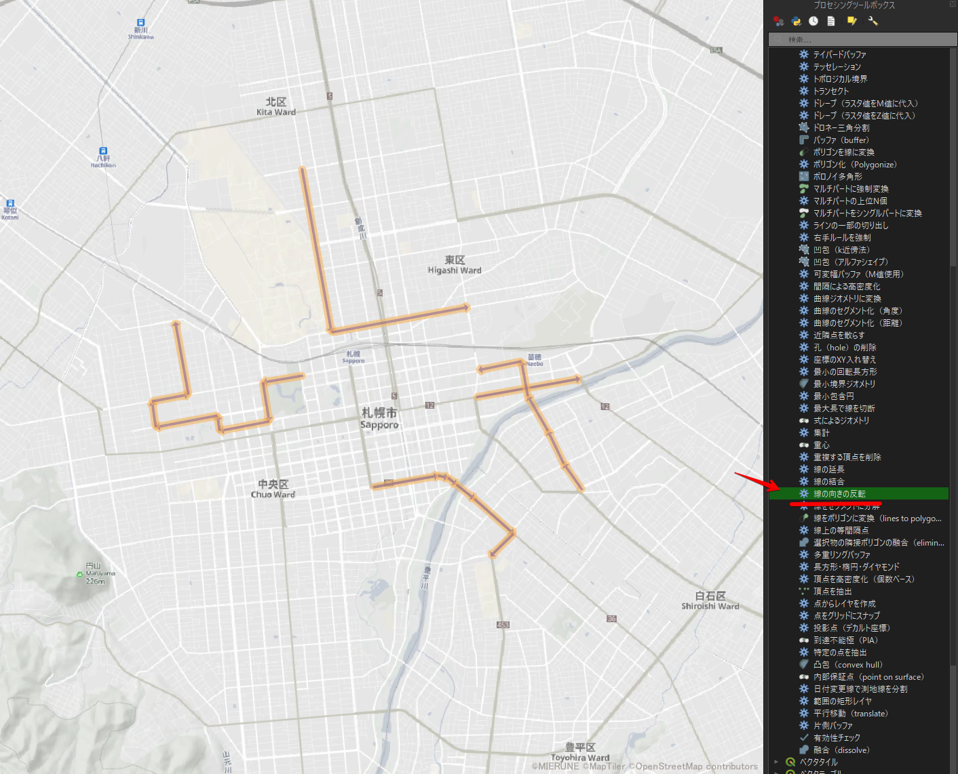Click the バッファ (buffer) algorithm icon
The width and height of the screenshot is (958, 774).
click(x=804, y=140)
